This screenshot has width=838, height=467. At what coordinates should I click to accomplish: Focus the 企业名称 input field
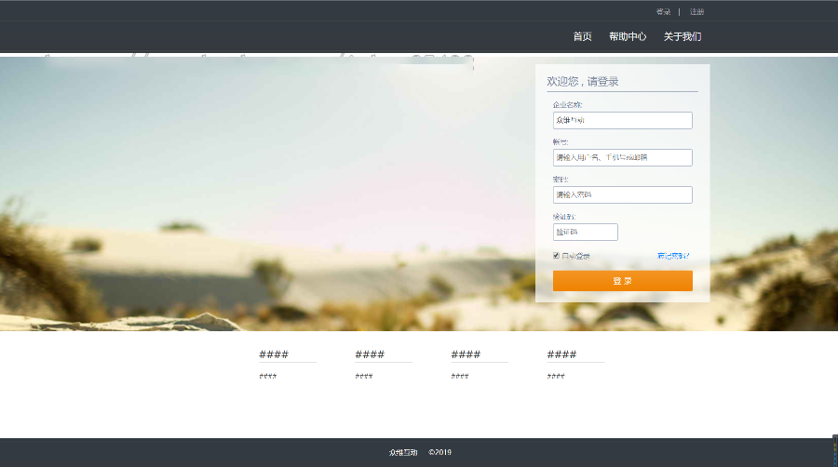point(623,120)
